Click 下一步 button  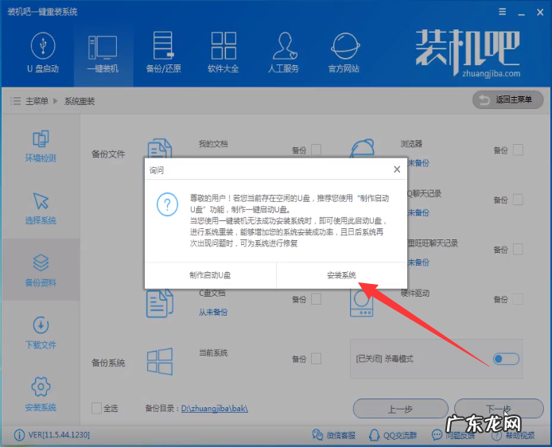pos(499,409)
